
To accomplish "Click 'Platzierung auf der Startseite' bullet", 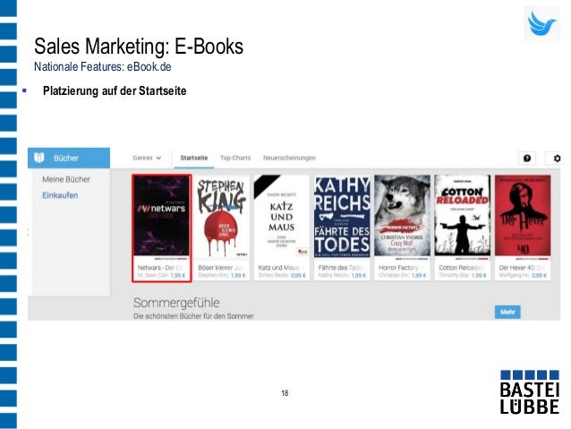I will [x=115, y=90].
